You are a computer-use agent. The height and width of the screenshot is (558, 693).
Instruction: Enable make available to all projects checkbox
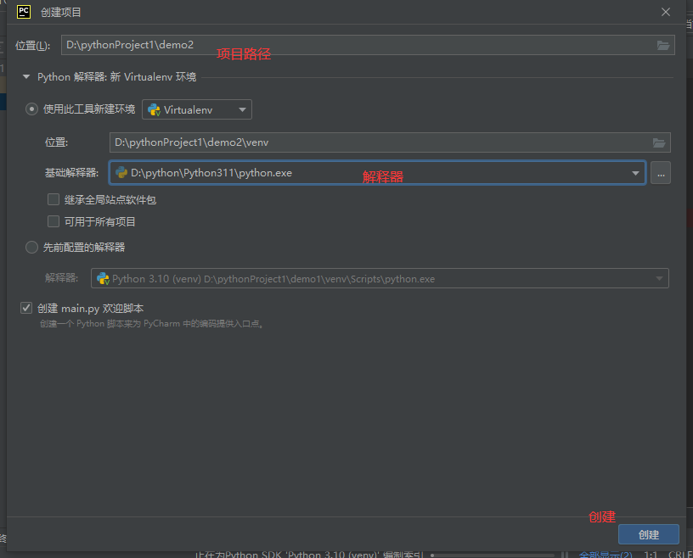54,221
